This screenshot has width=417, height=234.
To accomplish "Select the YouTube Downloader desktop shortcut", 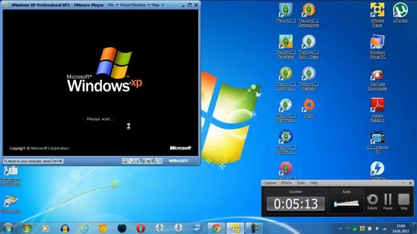I will pyautogui.click(x=378, y=79).
